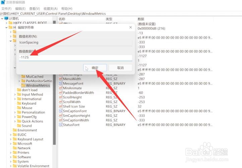Expand the Personalization folder
The image size is (242, 168).
click(15, 113)
